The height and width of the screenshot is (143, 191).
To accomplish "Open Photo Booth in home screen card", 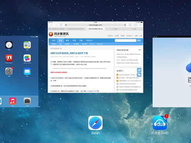I will tap(9, 58).
